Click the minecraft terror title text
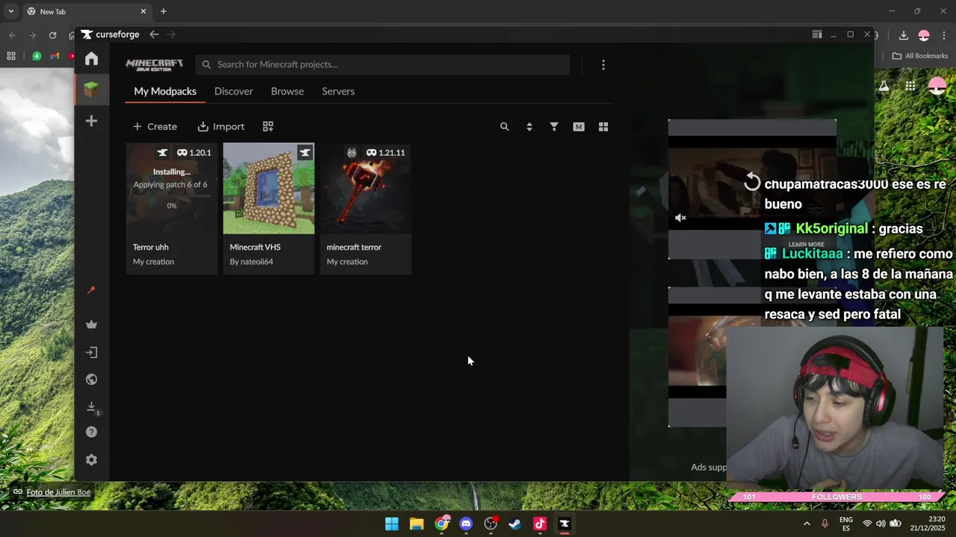956x537 pixels. (x=354, y=247)
